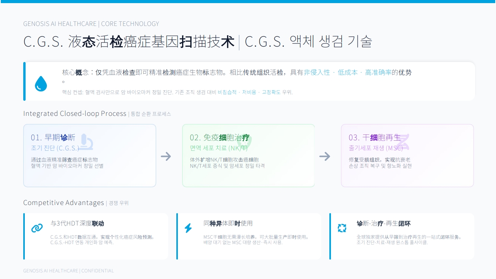Click the highlighted 非侵入性 text
Image resolution: width=496 pixels, height=279 pixels.
tap(317, 72)
